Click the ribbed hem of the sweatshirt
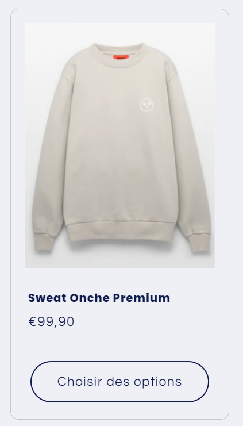243x426 pixels. point(121,232)
